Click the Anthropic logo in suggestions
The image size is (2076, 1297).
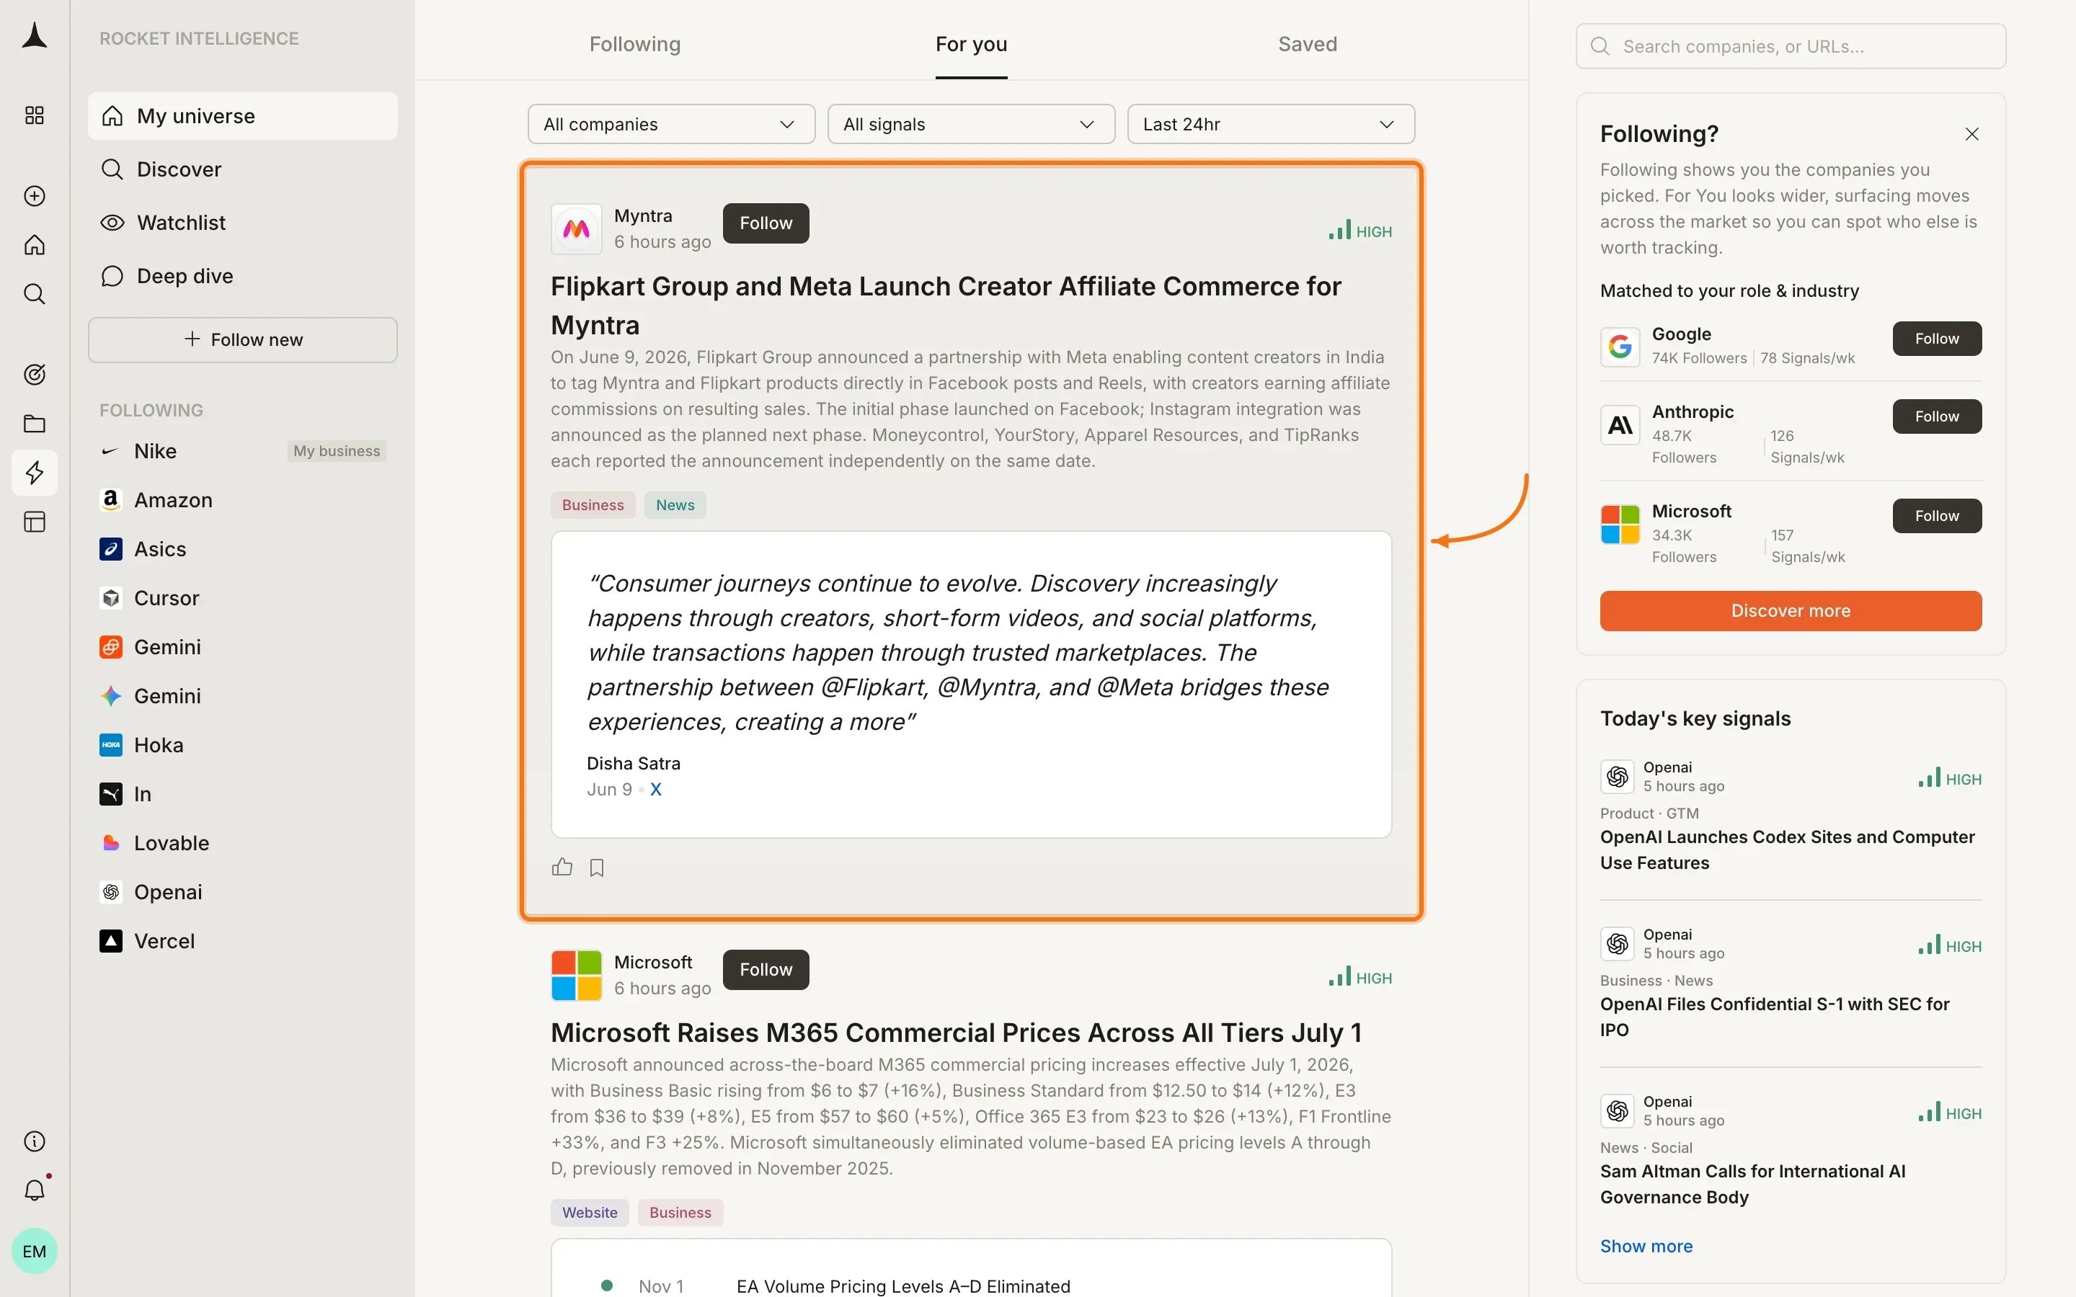(1620, 424)
